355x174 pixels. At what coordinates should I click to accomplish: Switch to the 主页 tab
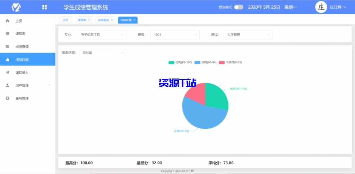click(66, 20)
